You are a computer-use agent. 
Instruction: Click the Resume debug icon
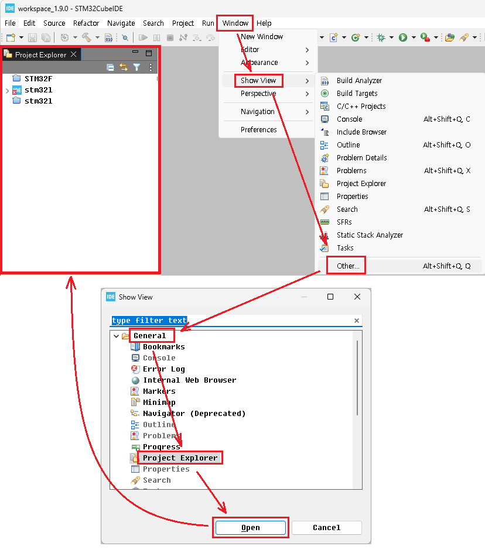click(143, 37)
